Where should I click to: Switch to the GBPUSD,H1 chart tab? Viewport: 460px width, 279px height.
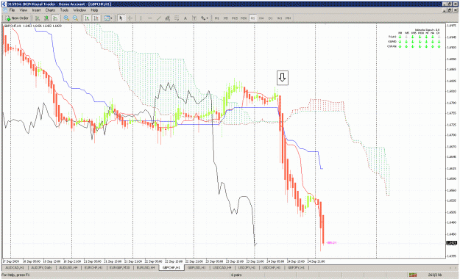tap(197, 267)
